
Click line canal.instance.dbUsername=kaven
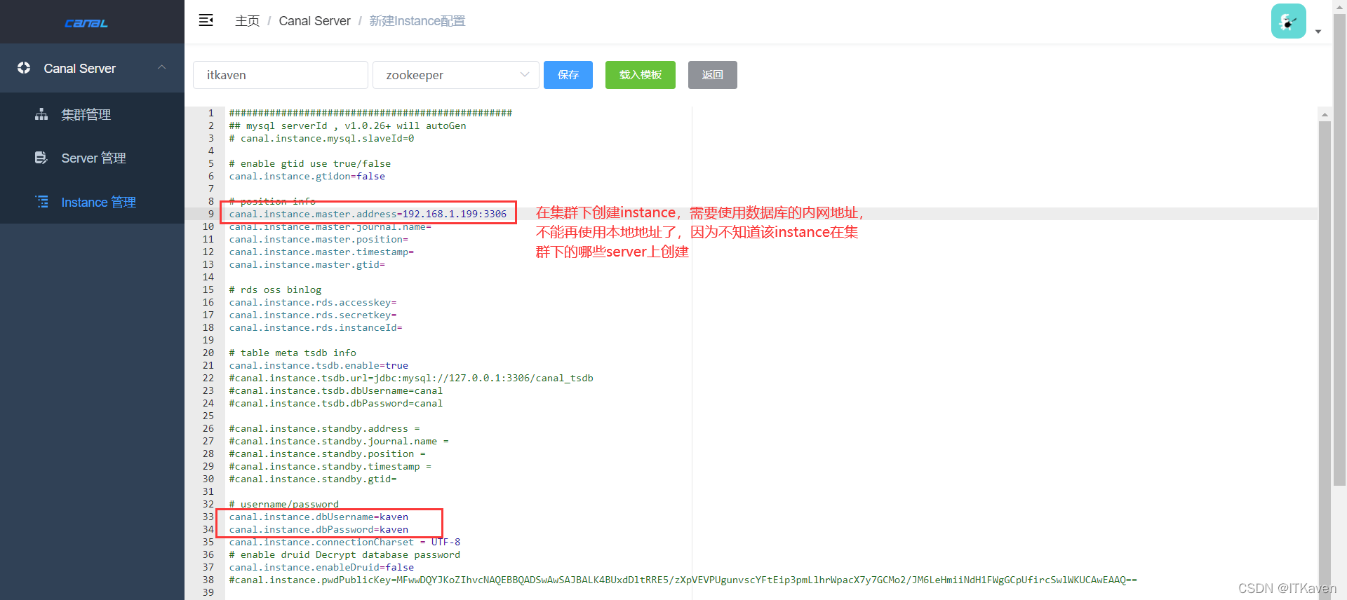pos(319,517)
